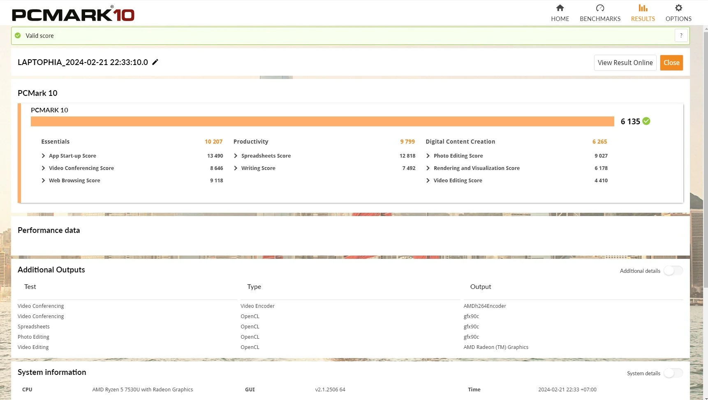The width and height of the screenshot is (708, 400).
Task: Click the Digital Content Creation heading
Action: point(460,142)
